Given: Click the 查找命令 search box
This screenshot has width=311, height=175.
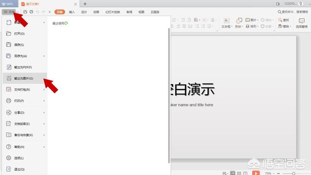Looking at the screenshot, I should click(x=293, y=12).
